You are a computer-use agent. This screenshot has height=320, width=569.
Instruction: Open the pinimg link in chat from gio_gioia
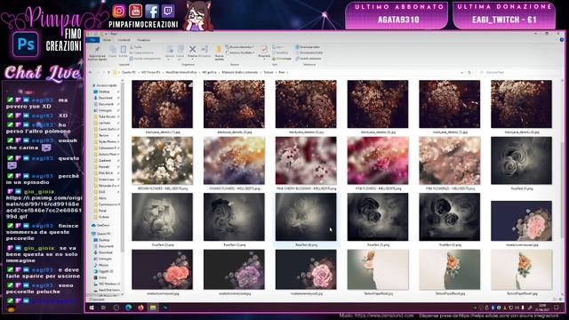[x=44, y=207]
